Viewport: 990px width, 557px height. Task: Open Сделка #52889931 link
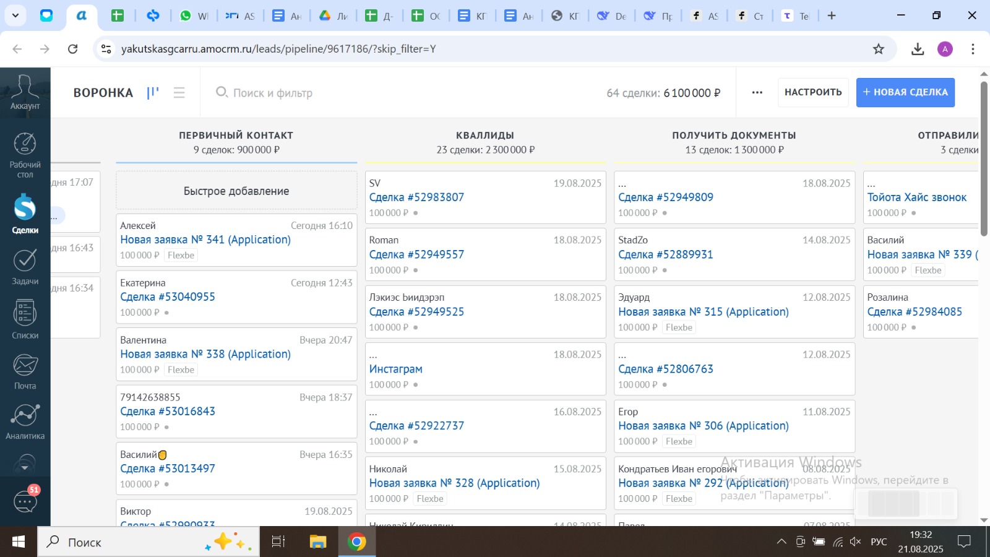click(666, 254)
